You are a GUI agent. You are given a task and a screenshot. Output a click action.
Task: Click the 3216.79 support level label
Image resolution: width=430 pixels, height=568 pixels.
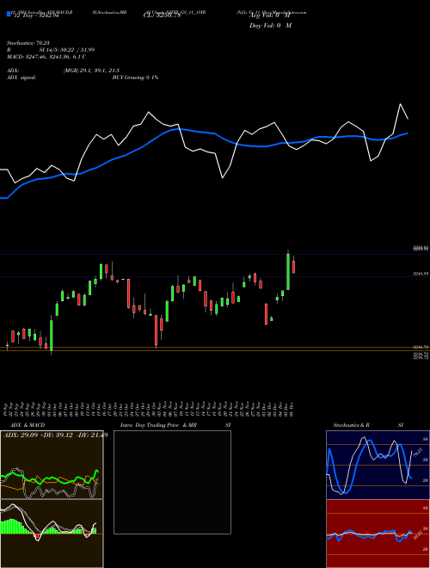pyautogui.click(x=421, y=347)
